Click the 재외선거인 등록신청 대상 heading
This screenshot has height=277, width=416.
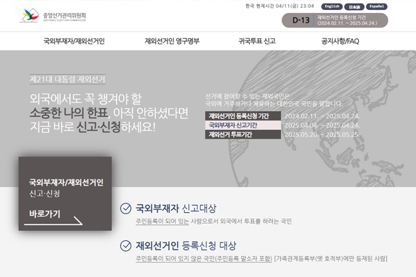coord(186,246)
